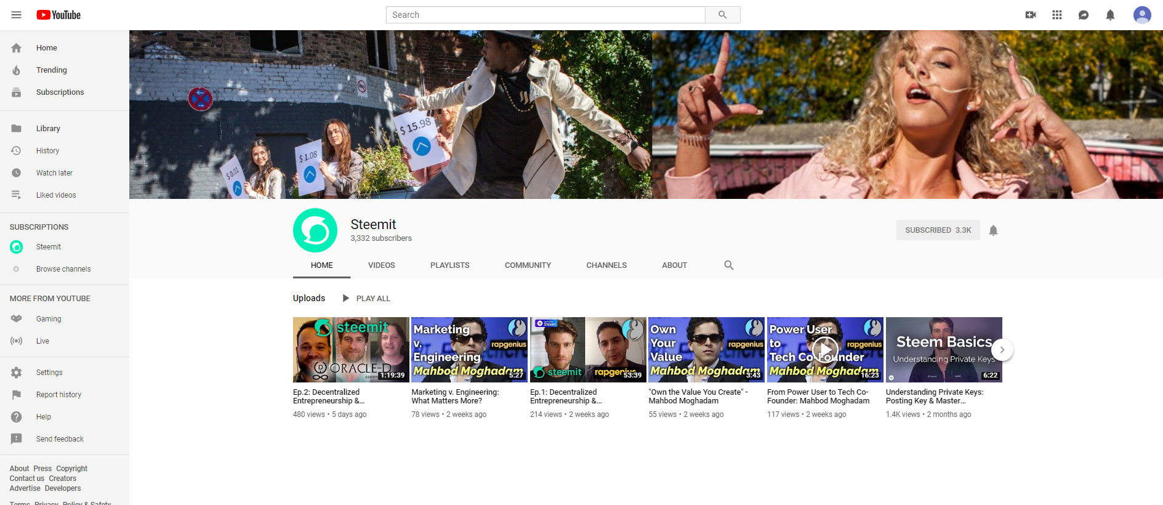
Task: Click the Library folder icon
Action: pyautogui.click(x=17, y=129)
